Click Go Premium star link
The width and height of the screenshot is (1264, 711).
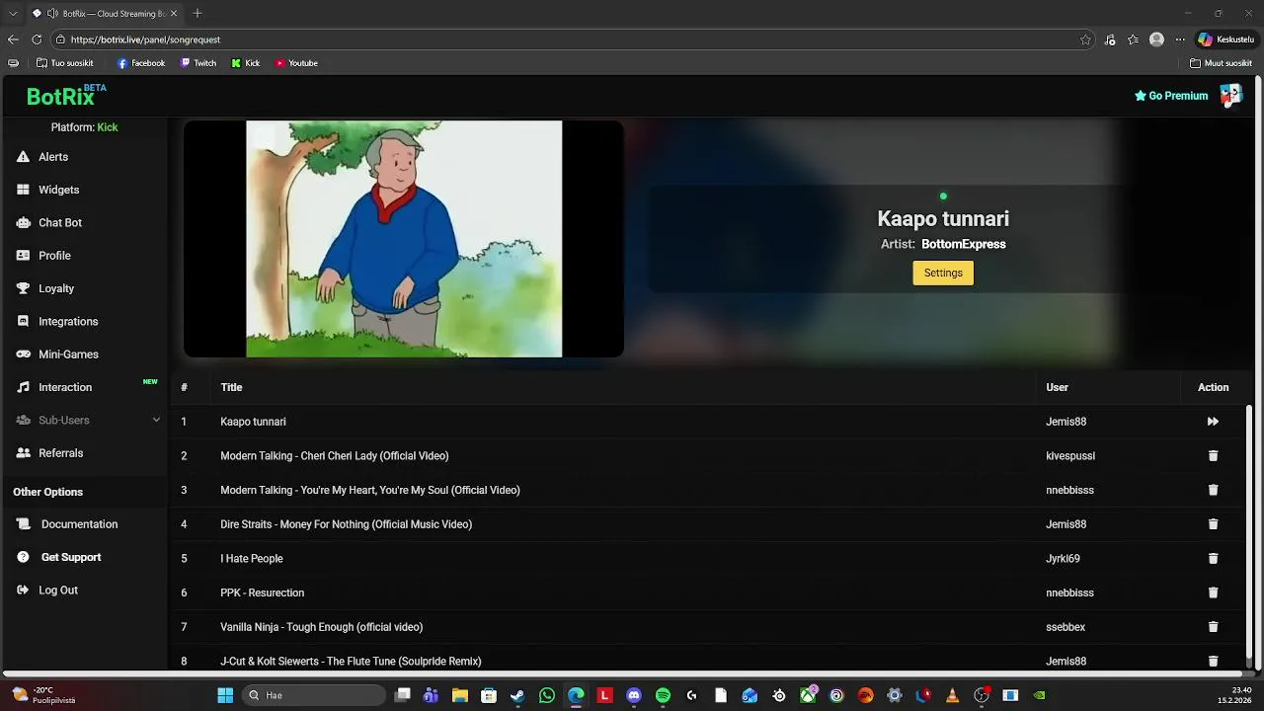(x=1171, y=96)
